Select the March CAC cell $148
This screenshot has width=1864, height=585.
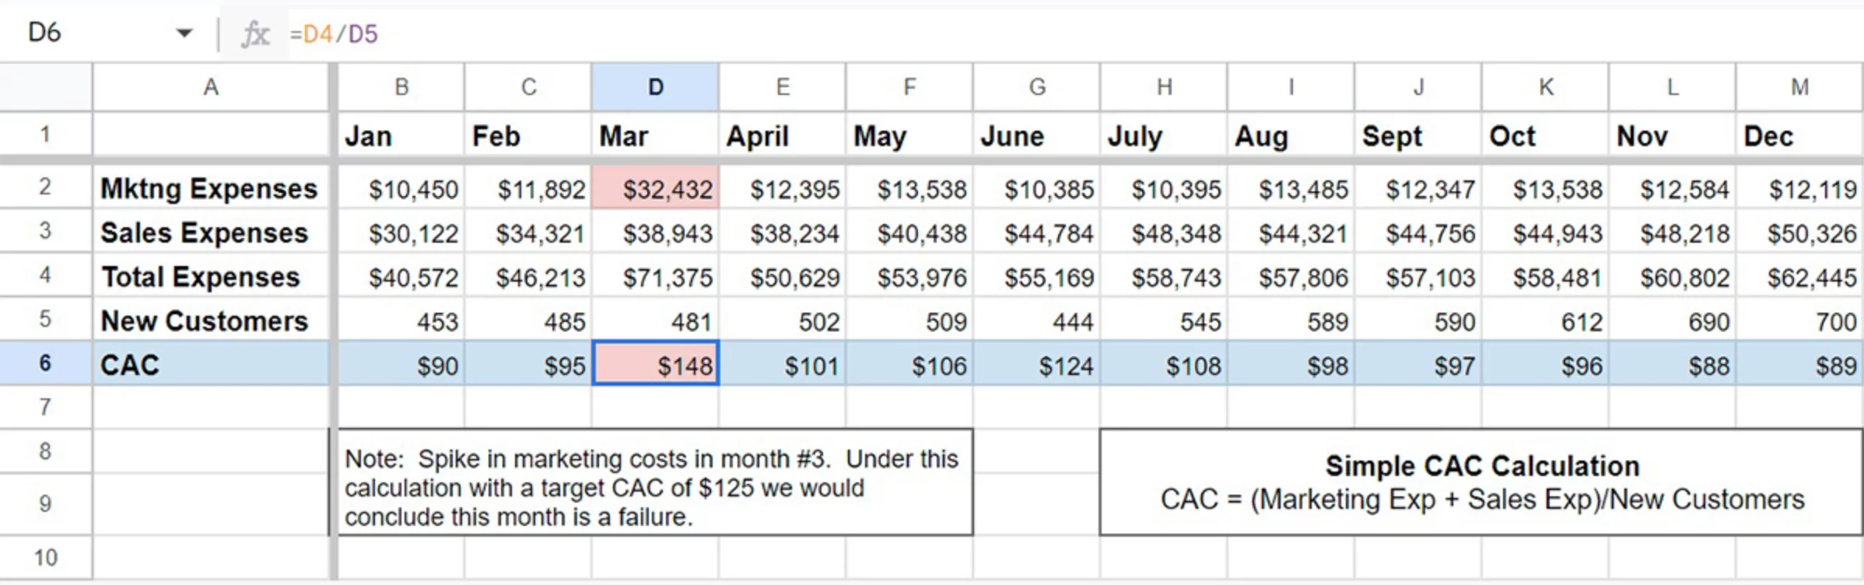coord(655,363)
